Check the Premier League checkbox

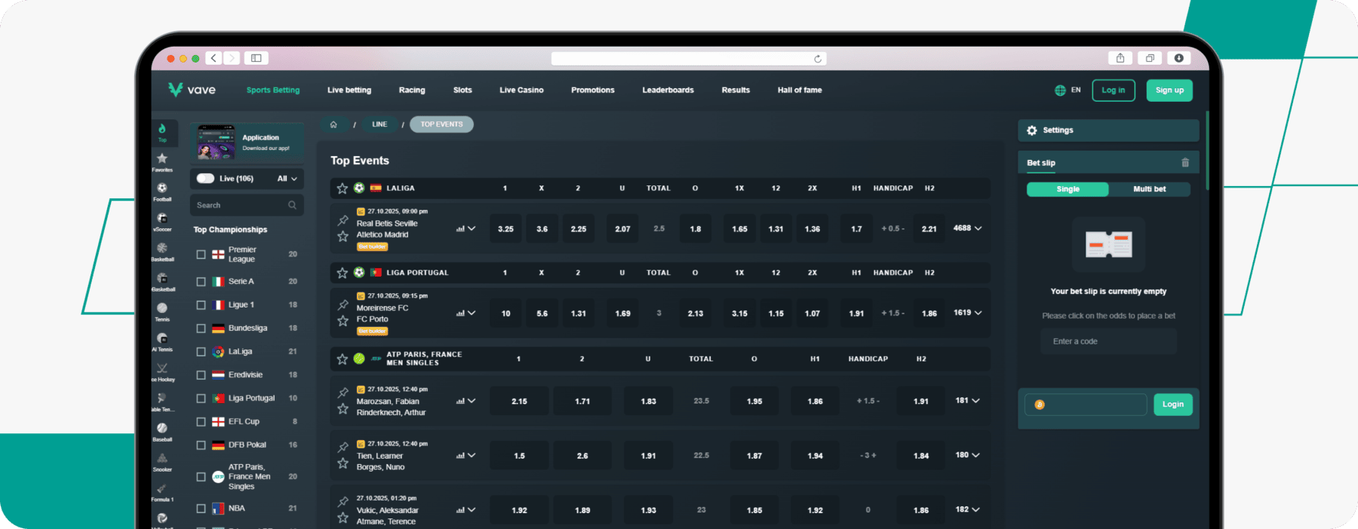tap(201, 255)
